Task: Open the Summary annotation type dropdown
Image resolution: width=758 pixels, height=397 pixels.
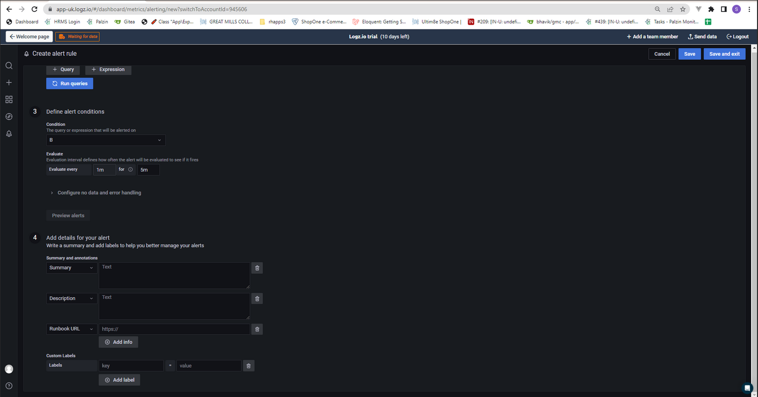Action: tap(72, 268)
